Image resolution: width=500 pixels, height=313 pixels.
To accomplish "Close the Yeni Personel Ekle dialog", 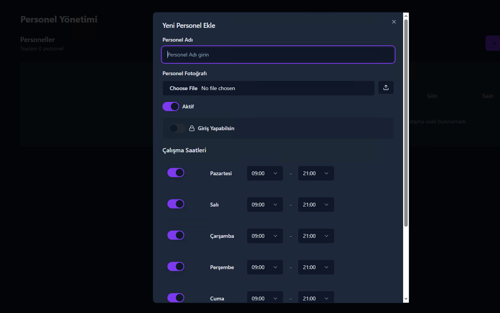I will pyautogui.click(x=394, y=22).
